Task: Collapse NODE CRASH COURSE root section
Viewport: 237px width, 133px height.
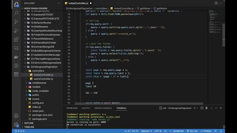Action: click(x=42, y=8)
